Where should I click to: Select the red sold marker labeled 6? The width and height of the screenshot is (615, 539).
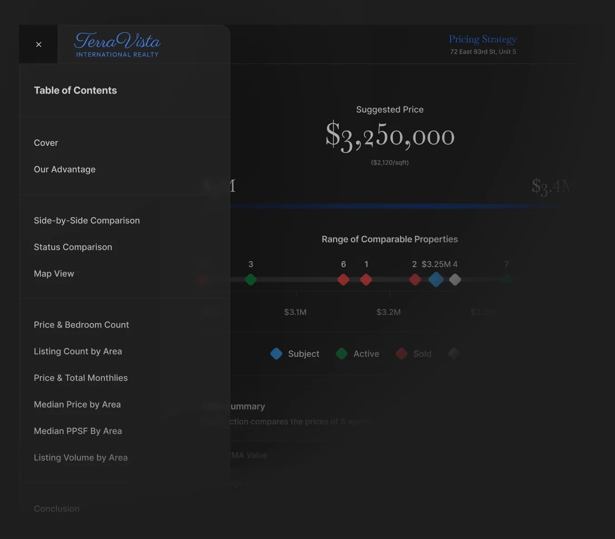[x=343, y=279]
